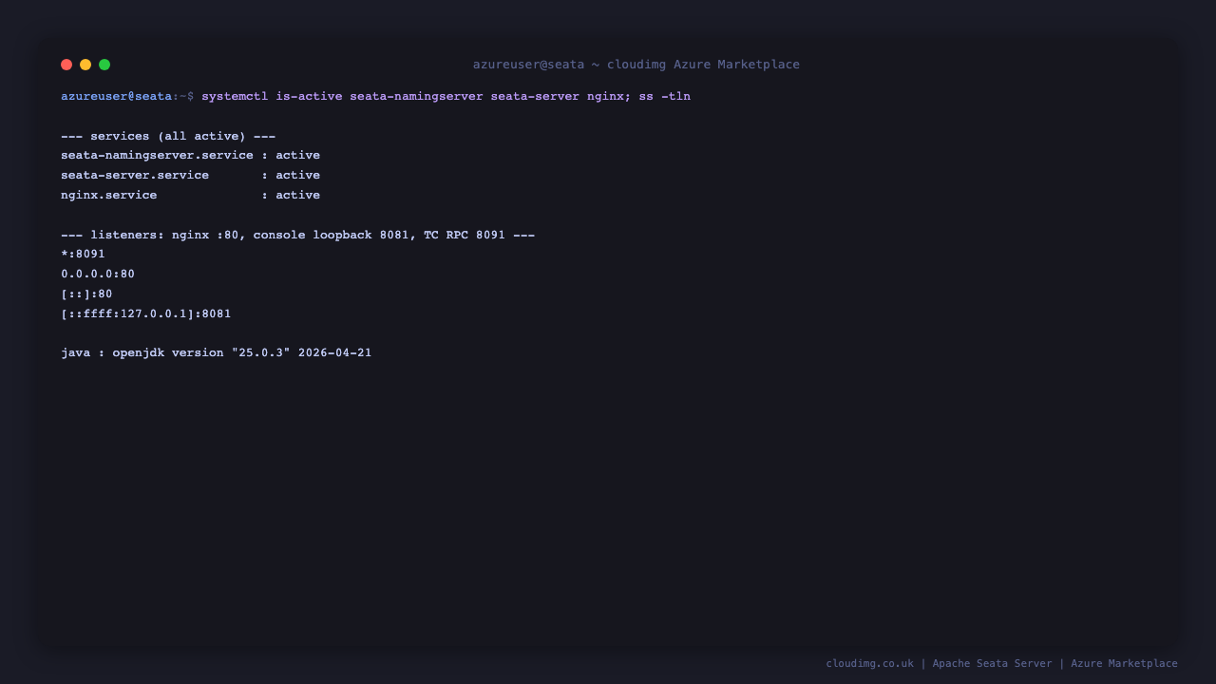
Task: Click the seata-namingserver.service line
Action: (190, 156)
